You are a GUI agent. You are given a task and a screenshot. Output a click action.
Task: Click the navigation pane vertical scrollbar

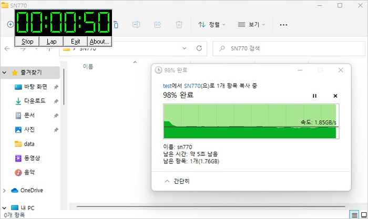(x=64, y=87)
